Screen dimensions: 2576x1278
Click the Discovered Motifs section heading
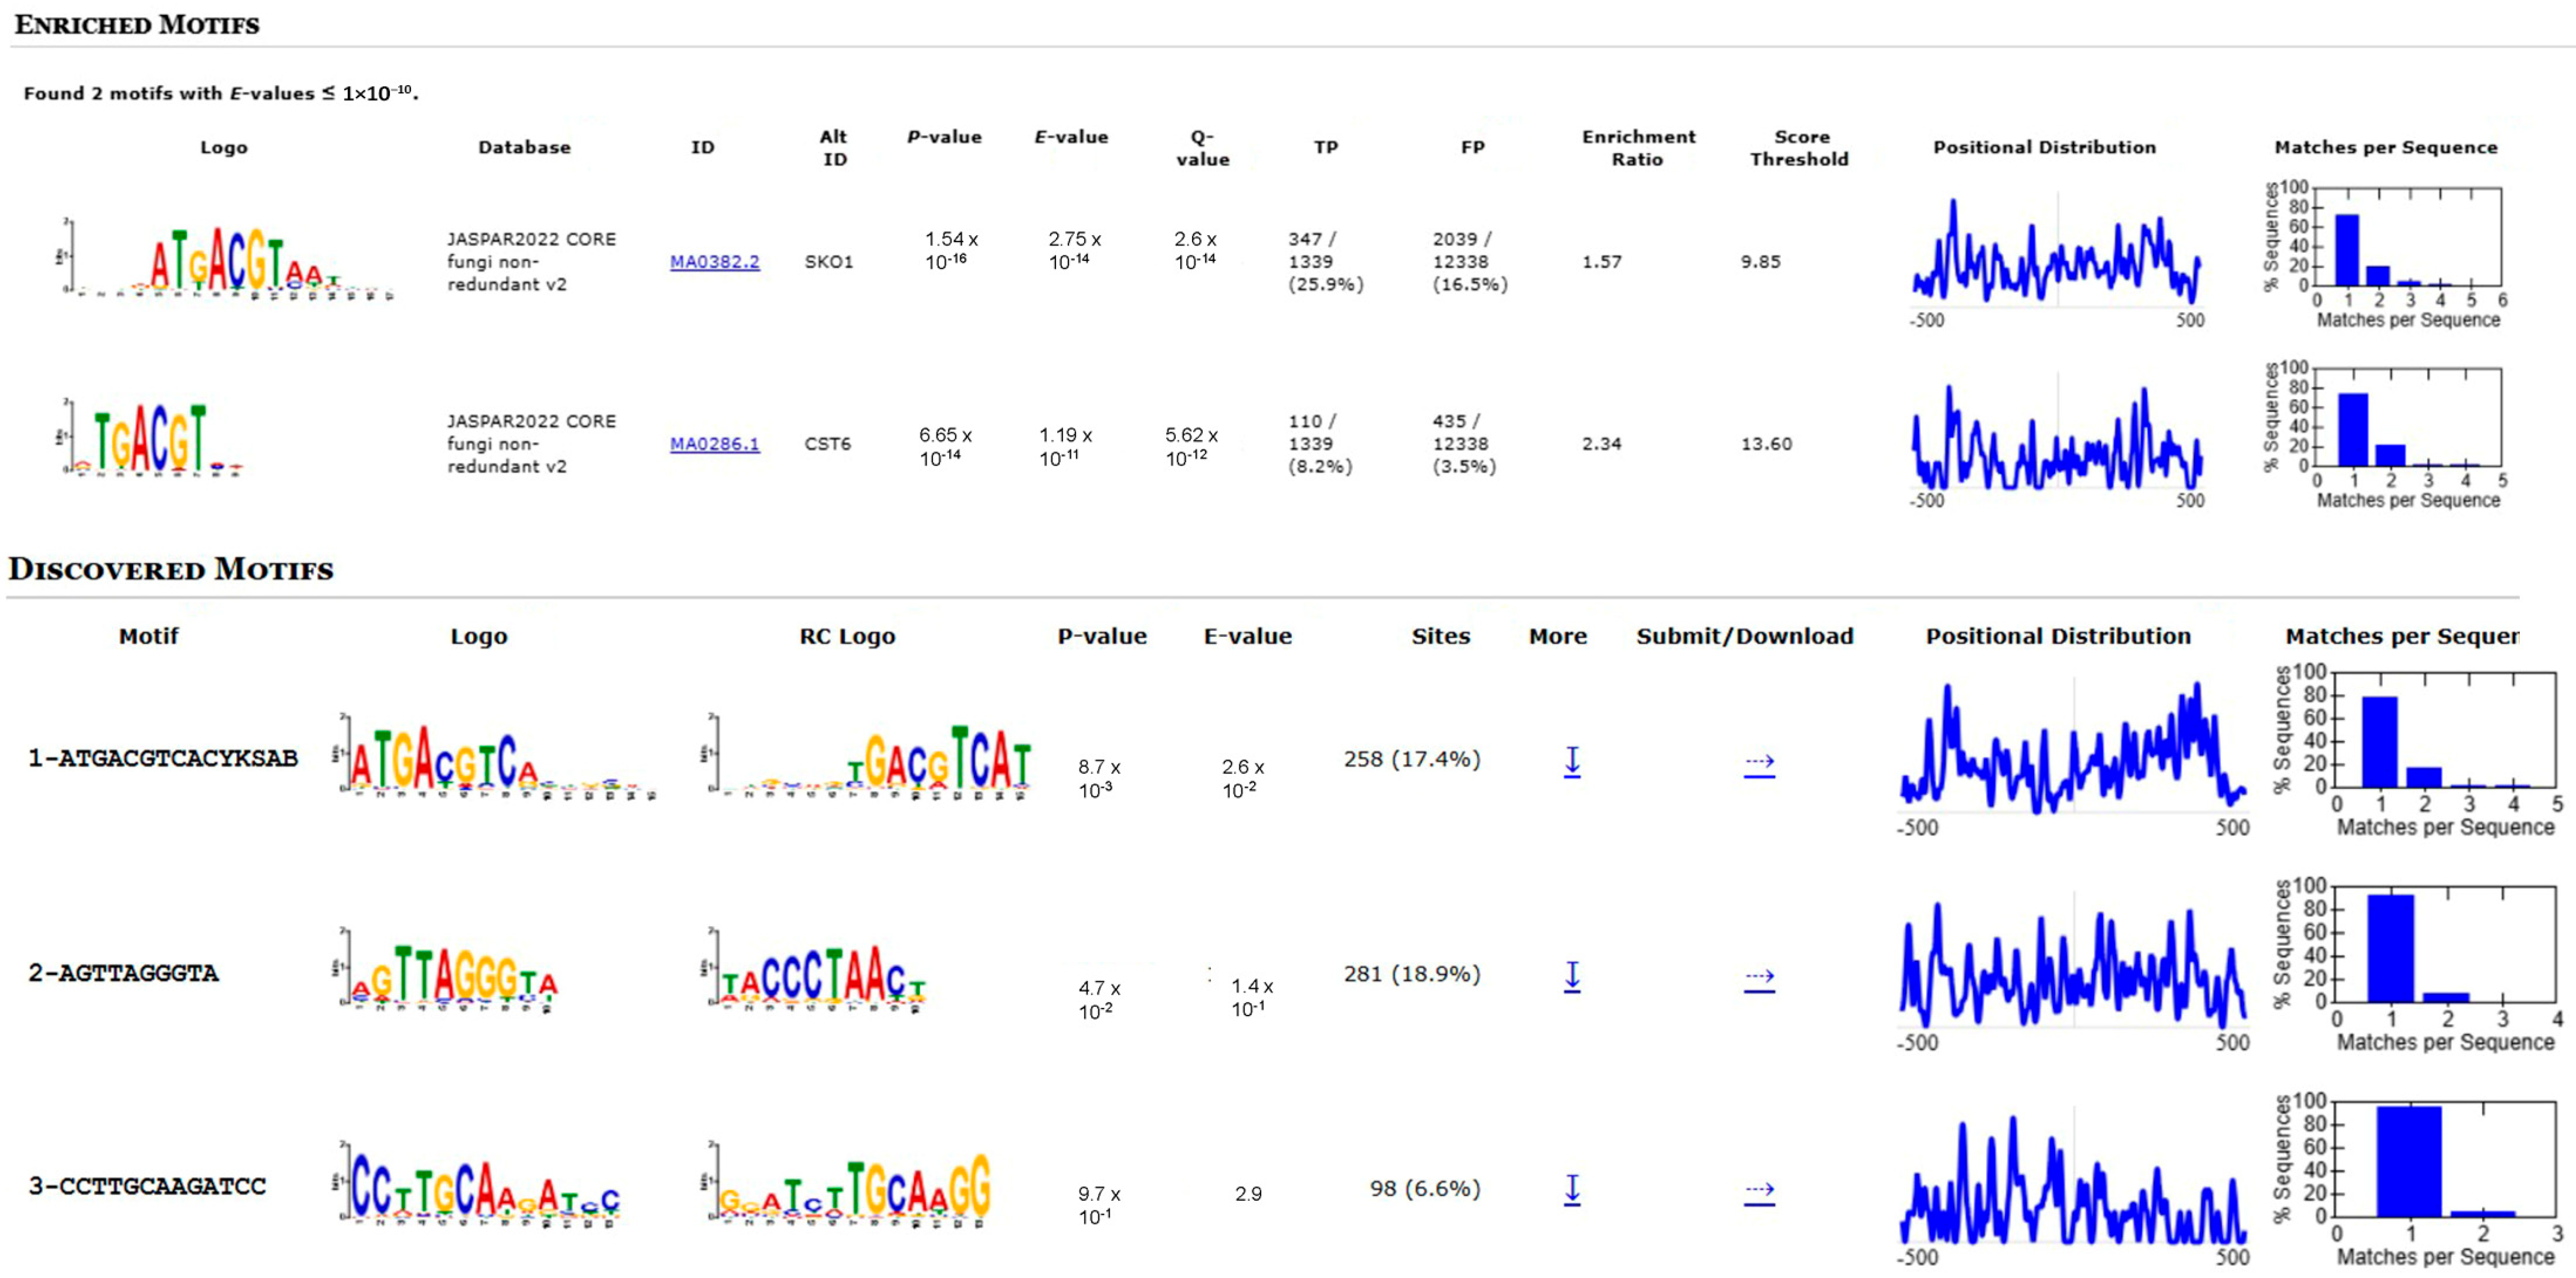171,569
